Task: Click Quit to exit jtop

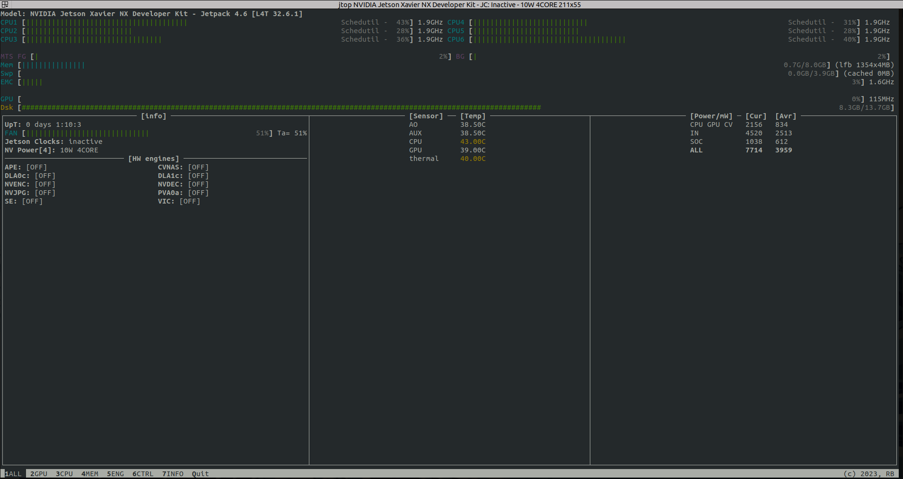Action: [200, 473]
